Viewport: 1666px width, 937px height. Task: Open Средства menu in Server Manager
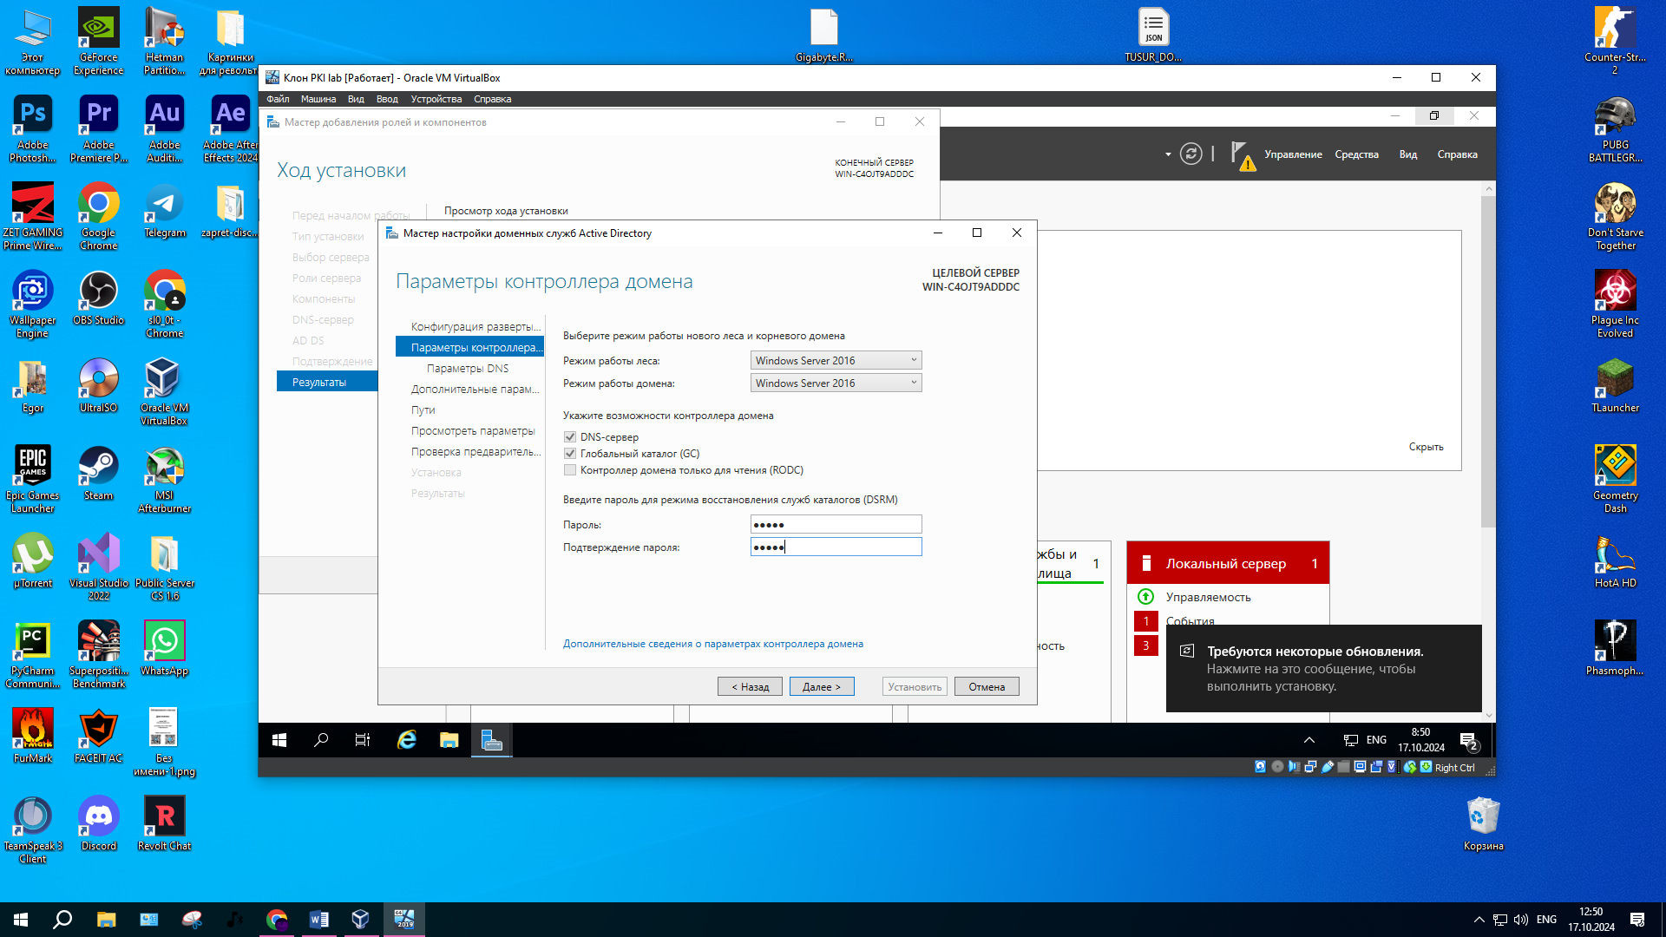click(x=1356, y=154)
